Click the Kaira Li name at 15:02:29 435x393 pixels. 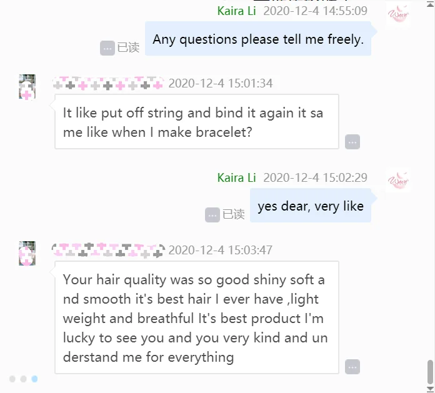click(236, 177)
